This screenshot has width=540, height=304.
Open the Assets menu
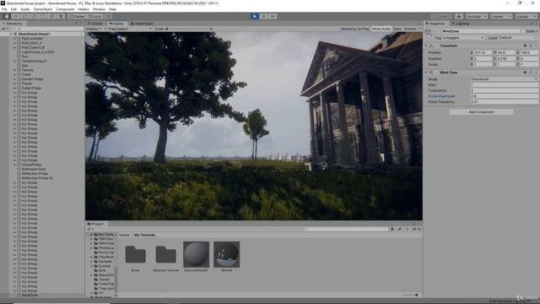coord(25,9)
